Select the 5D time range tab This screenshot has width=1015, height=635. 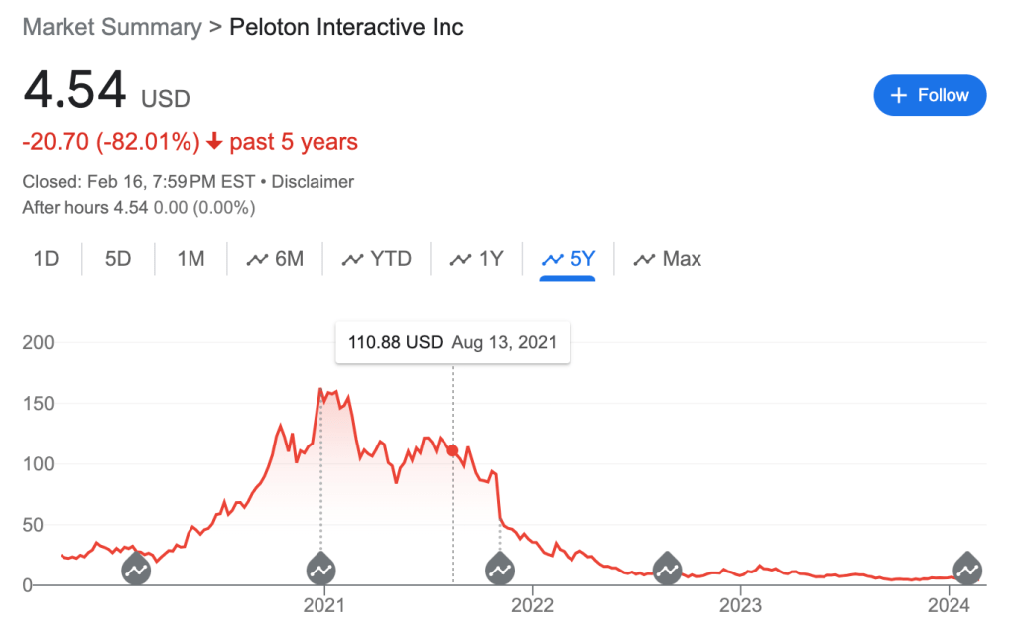[118, 259]
